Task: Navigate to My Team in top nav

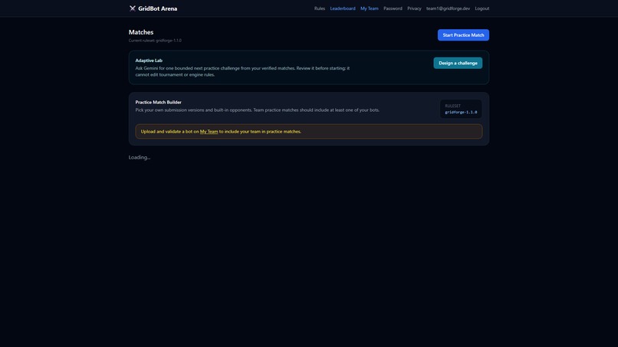Action: pos(370,8)
